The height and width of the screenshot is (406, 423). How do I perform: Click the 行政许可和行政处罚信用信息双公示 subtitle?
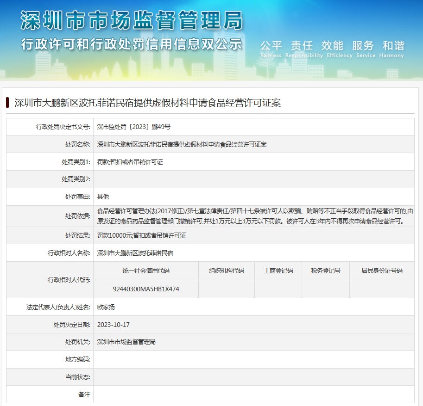[132, 44]
